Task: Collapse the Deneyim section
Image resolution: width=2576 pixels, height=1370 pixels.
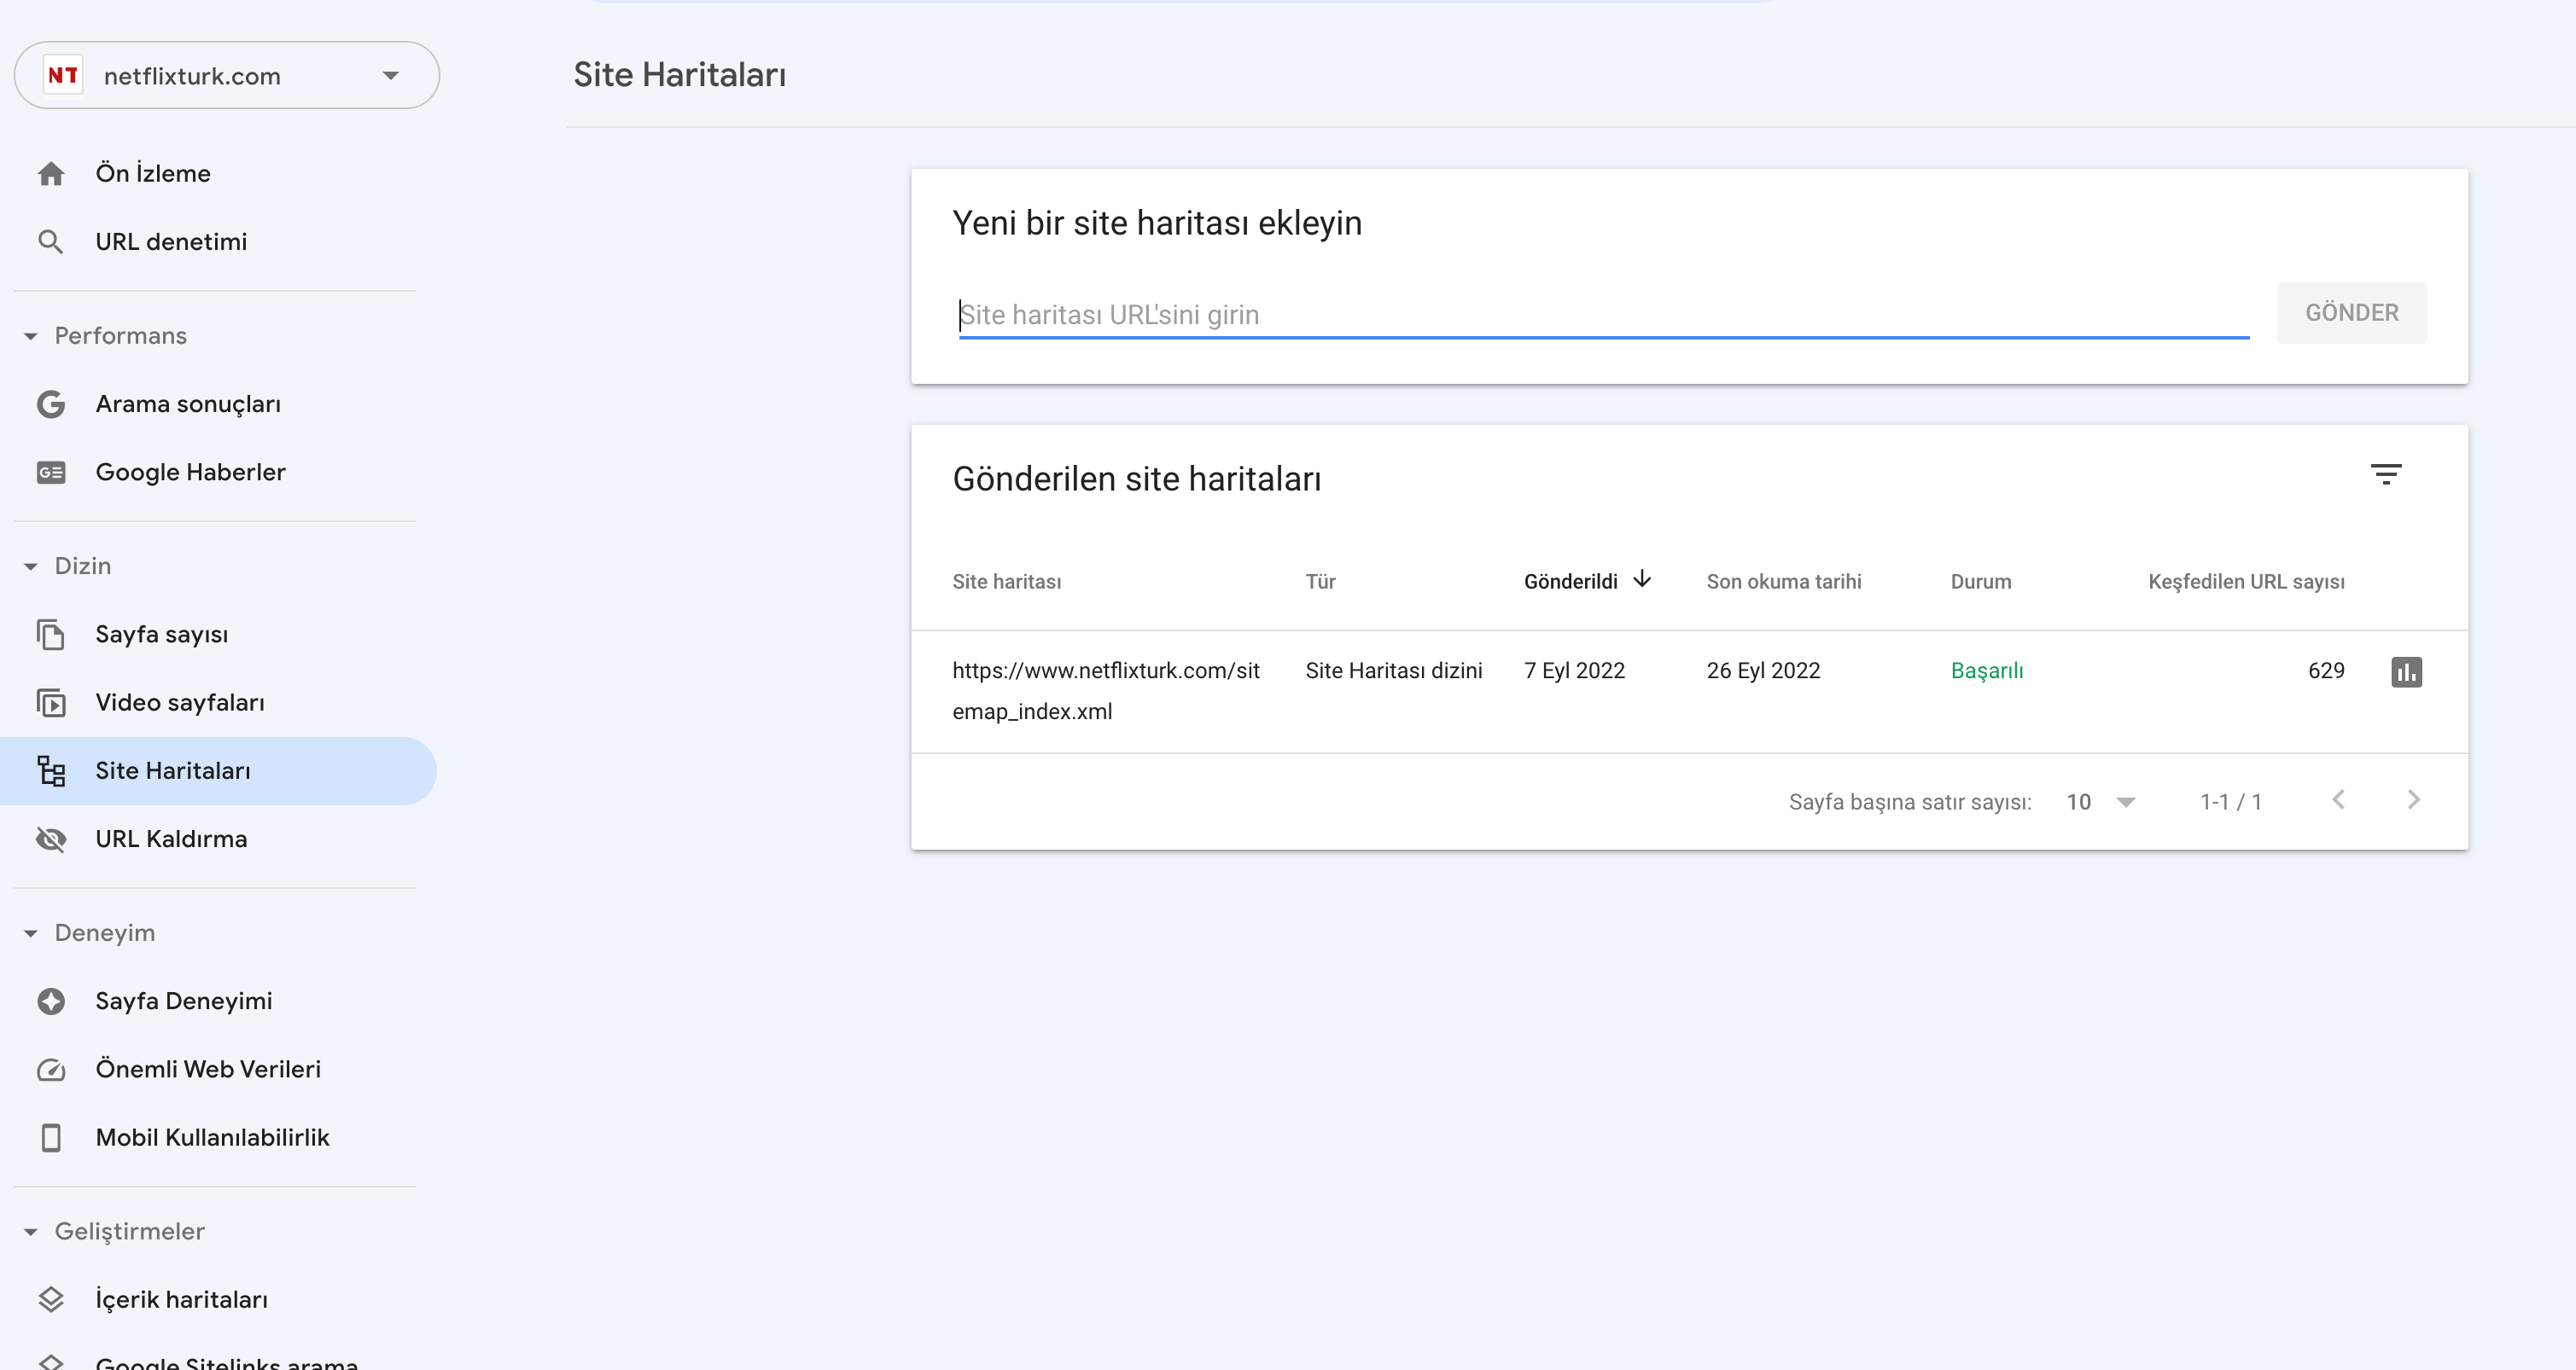Action: [x=31, y=933]
